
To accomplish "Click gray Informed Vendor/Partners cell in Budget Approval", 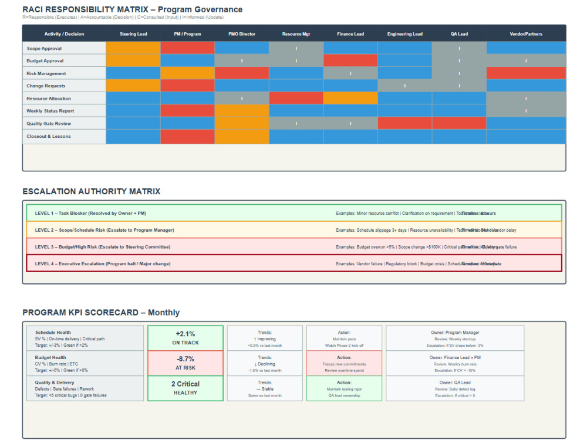I will point(526,60).
